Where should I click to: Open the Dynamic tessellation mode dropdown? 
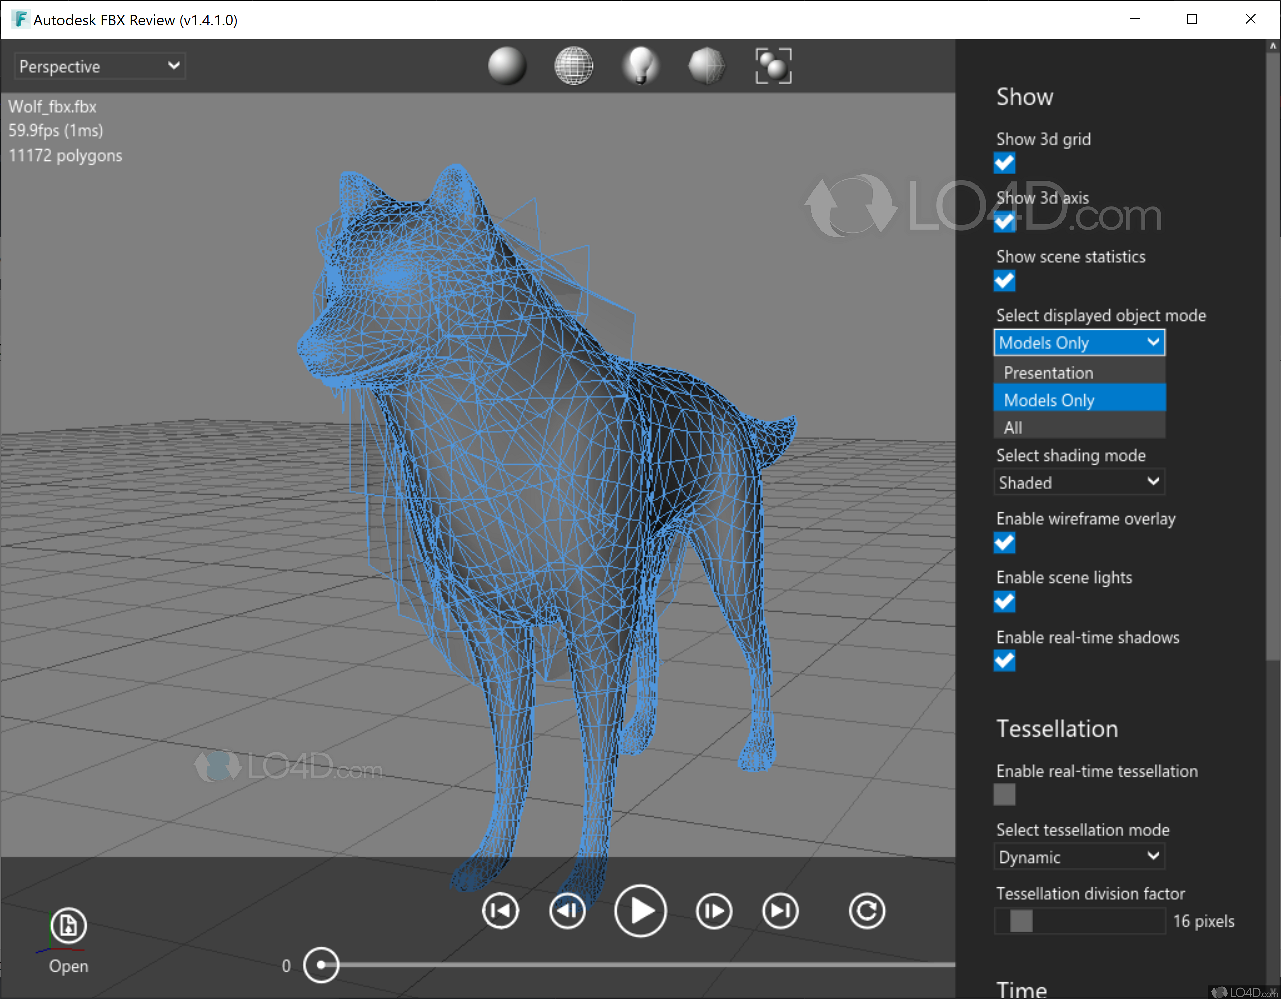click(1078, 857)
